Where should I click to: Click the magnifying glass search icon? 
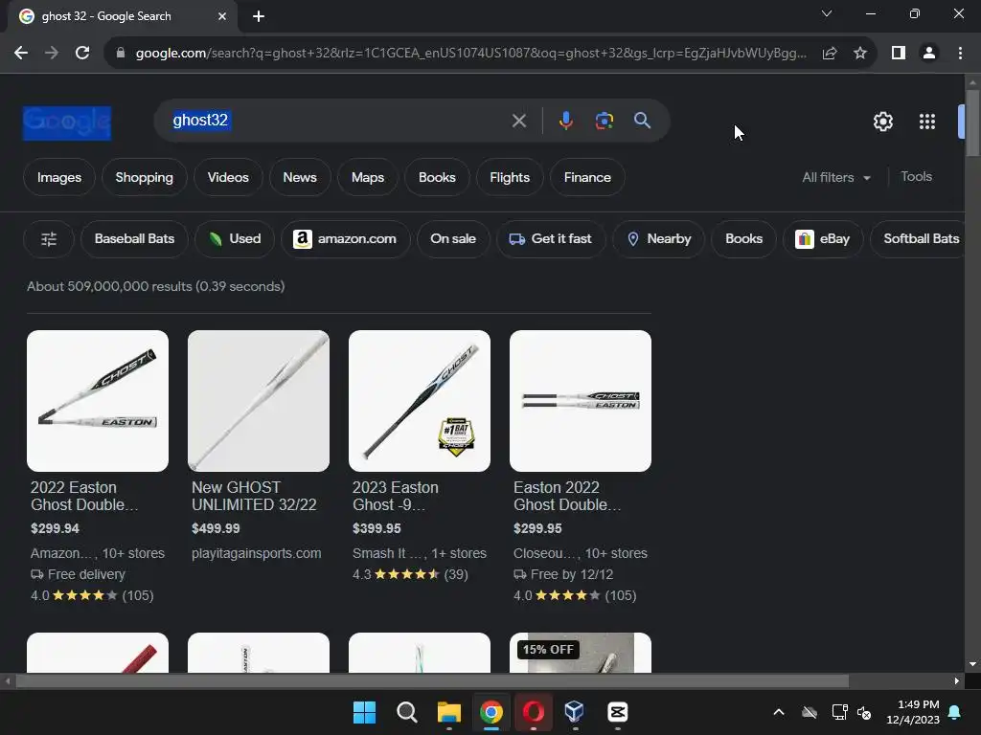pos(642,121)
